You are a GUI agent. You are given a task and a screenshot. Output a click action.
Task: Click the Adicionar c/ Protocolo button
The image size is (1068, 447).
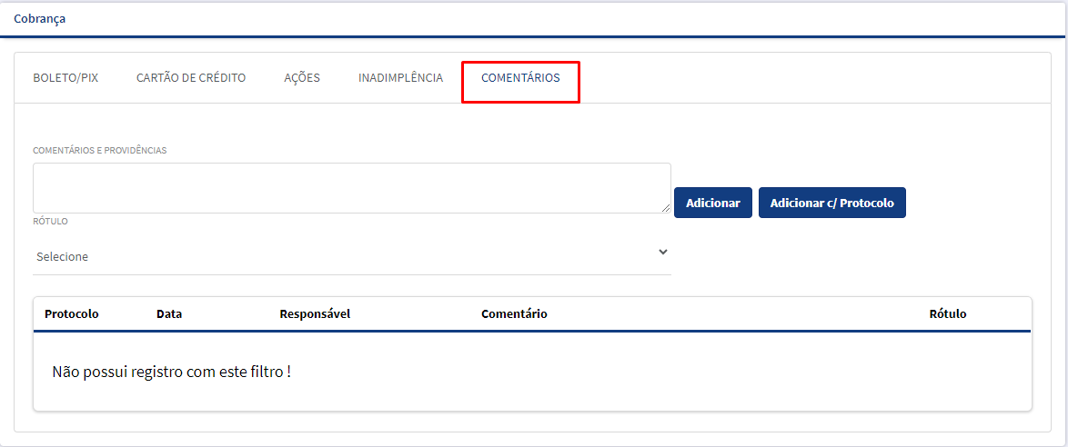click(832, 203)
